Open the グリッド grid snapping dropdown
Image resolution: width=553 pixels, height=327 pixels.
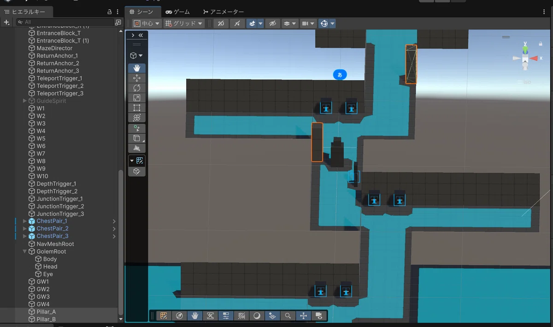click(184, 23)
